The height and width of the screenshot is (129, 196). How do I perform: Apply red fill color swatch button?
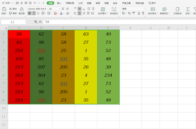[55, 13]
